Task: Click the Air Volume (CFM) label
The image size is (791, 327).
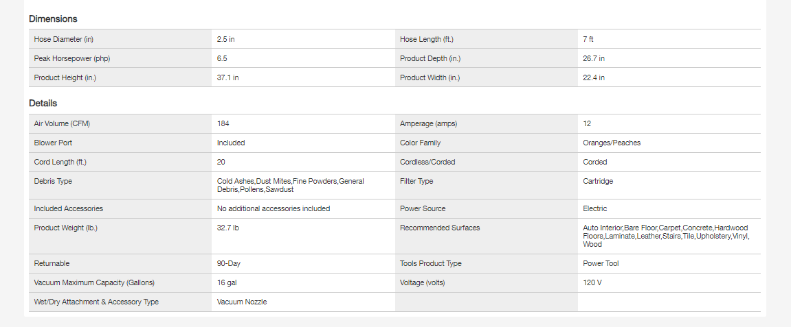Action: pos(62,123)
